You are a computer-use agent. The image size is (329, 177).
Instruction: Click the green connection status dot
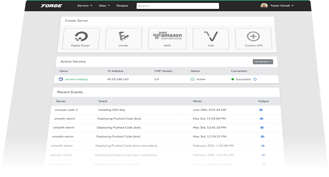[232, 79]
